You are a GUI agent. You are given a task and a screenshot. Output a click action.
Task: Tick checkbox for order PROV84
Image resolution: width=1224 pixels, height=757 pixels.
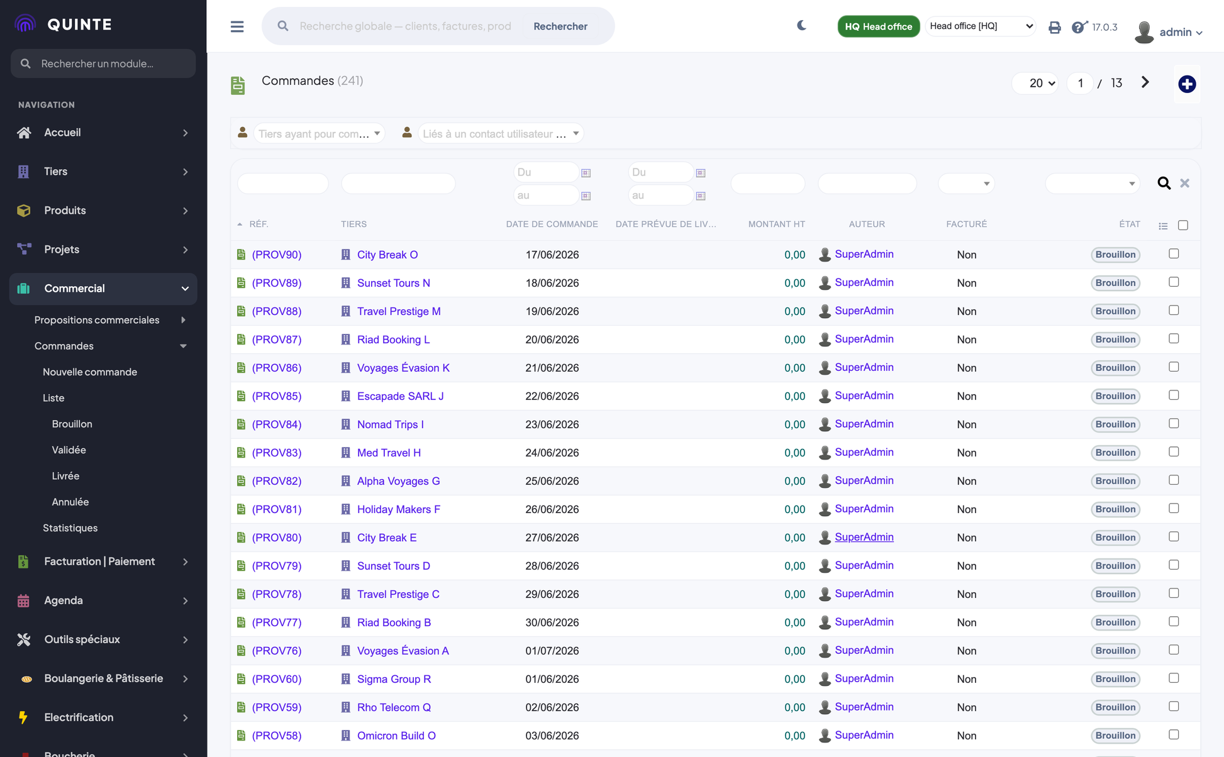pos(1174,423)
